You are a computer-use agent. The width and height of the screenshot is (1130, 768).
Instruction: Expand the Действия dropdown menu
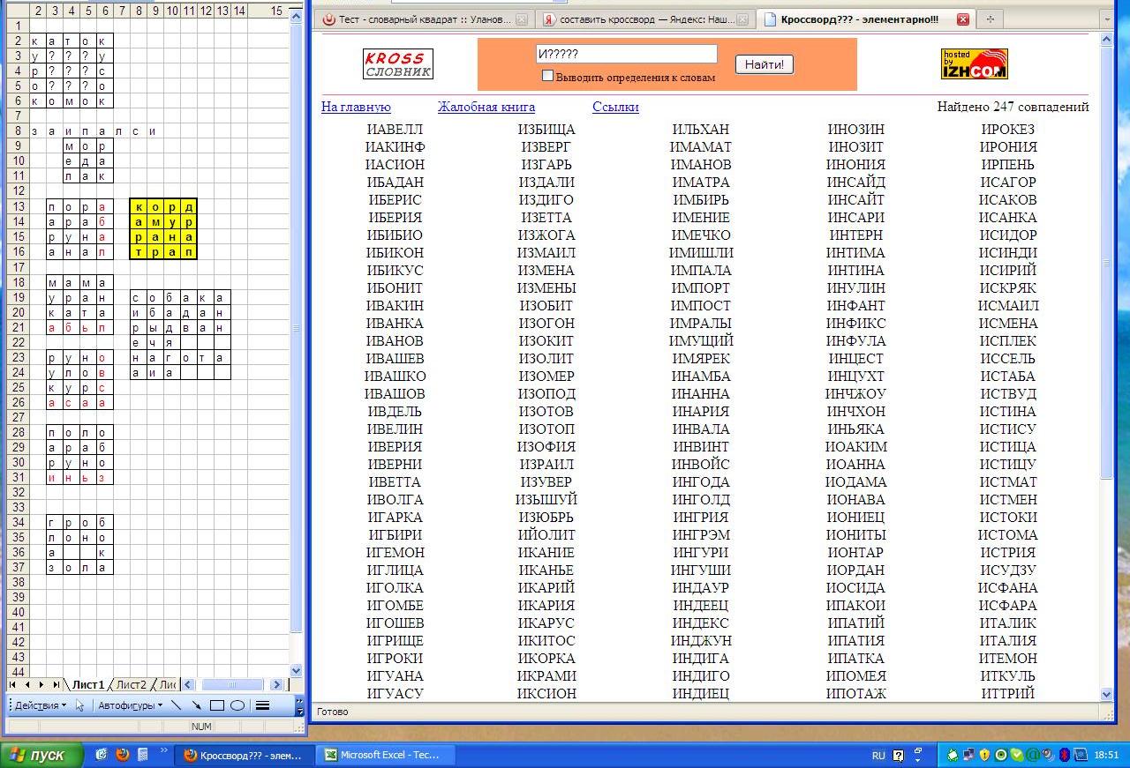pos(41,705)
